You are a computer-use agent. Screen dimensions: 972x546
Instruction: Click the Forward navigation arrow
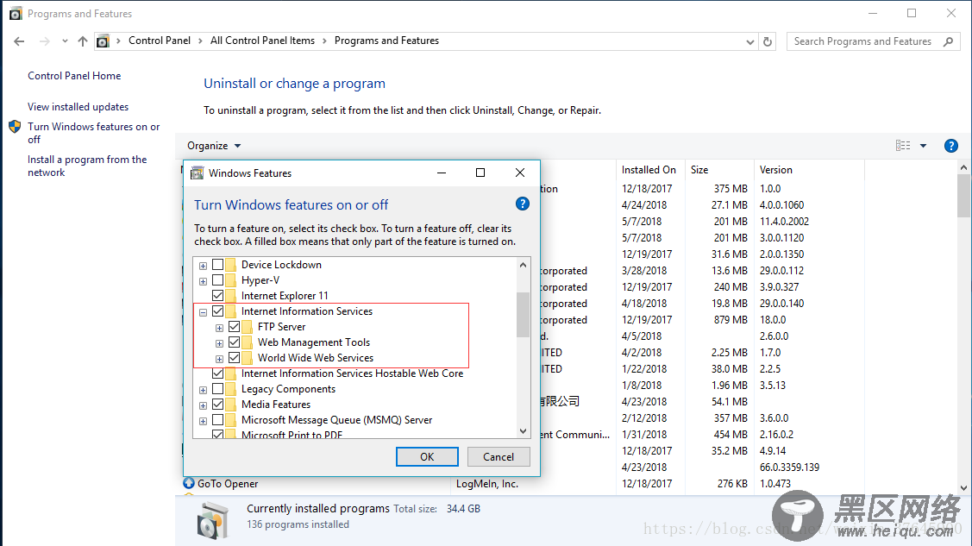45,41
